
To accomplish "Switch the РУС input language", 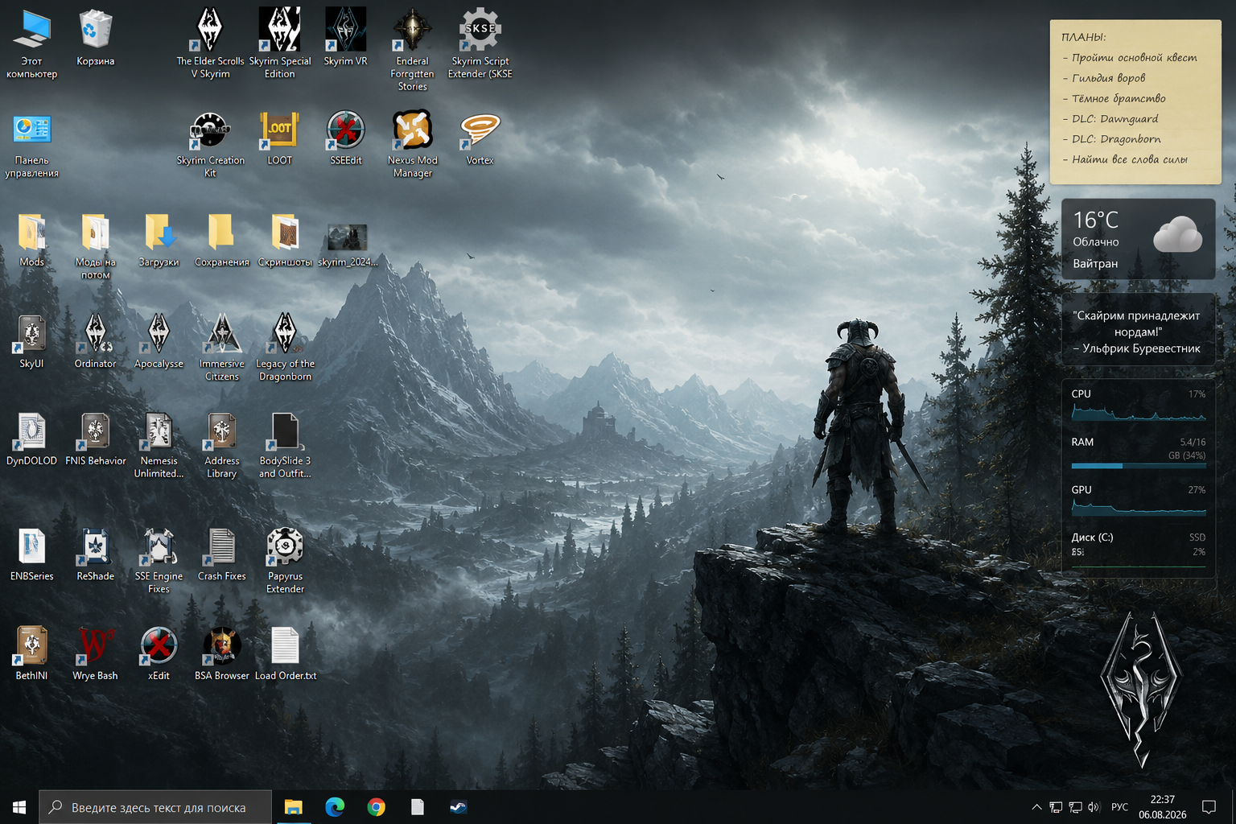I will point(1119,807).
